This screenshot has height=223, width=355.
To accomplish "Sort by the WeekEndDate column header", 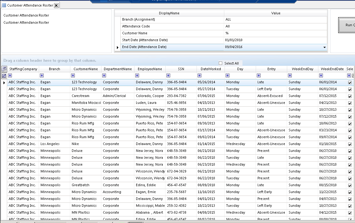I will coord(332,69).
